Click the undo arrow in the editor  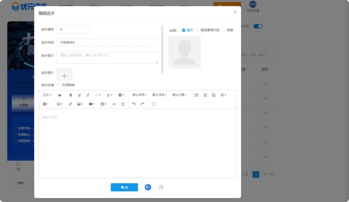(x=134, y=104)
